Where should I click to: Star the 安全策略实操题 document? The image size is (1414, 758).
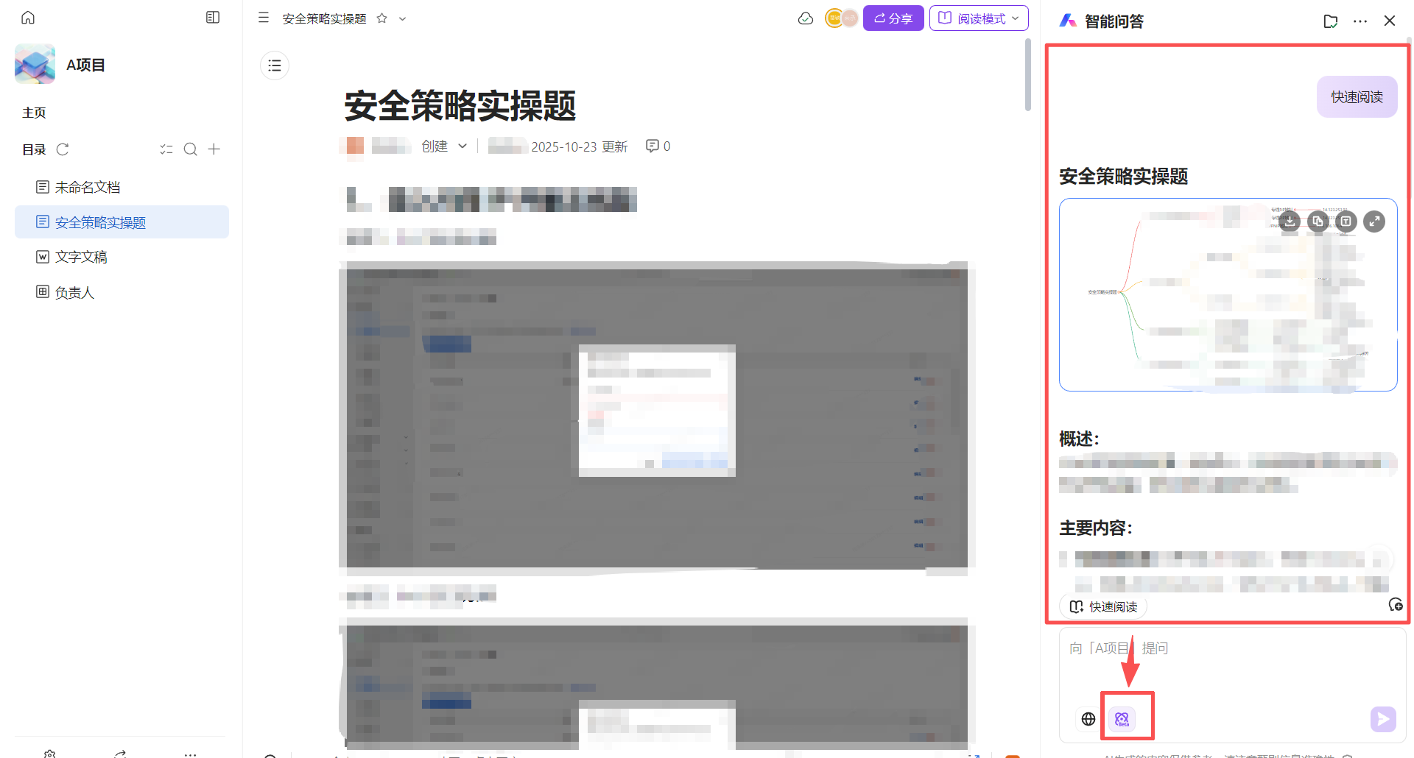tap(381, 18)
